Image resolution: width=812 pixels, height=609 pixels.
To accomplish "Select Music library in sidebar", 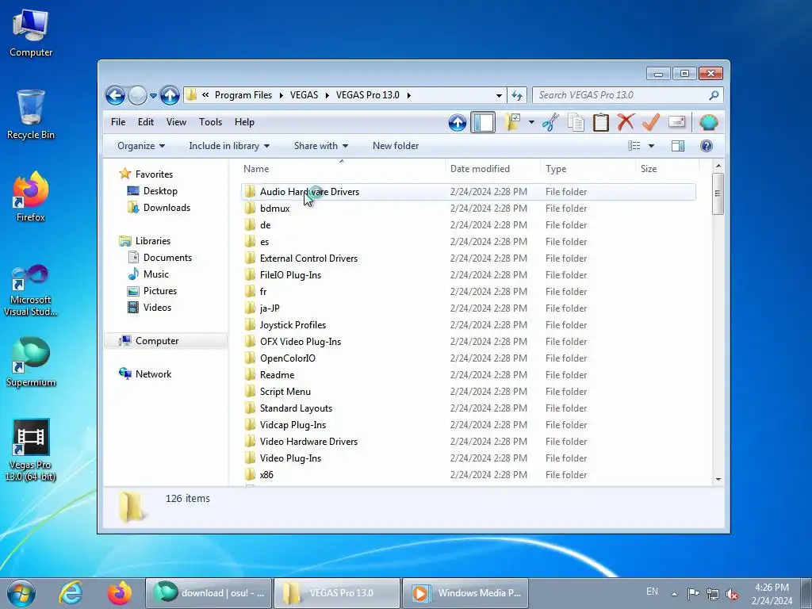I will pyautogui.click(x=156, y=274).
